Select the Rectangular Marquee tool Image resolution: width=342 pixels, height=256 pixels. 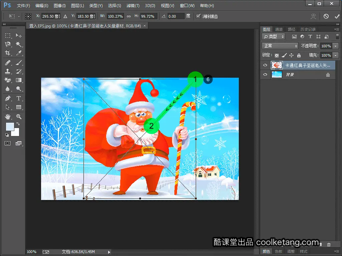point(8,35)
